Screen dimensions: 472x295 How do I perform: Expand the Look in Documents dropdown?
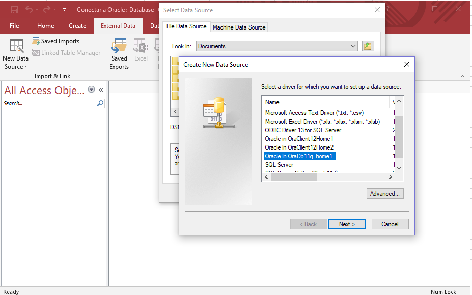click(353, 46)
